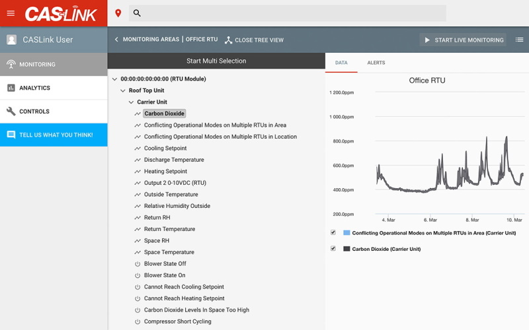Select Space RH
The width and height of the screenshot is (529, 330).
157,241
